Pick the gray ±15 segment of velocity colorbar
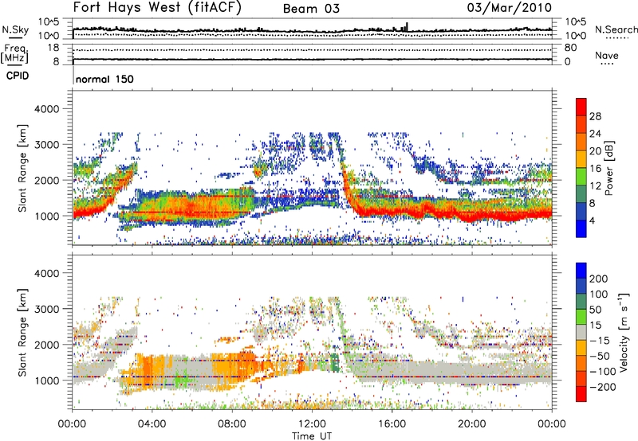This screenshot has height=441, width=638. click(581, 333)
